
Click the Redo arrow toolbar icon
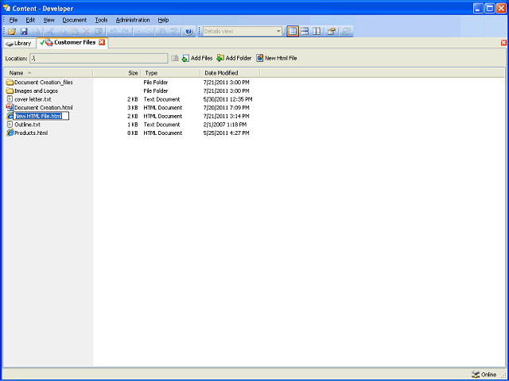(x=126, y=32)
